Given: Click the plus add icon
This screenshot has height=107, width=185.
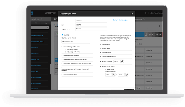Looking at the screenshot, I should [x=159, y=26].
